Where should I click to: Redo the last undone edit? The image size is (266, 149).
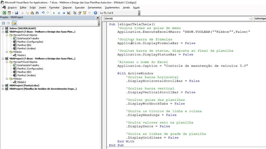tap(48, 13)
